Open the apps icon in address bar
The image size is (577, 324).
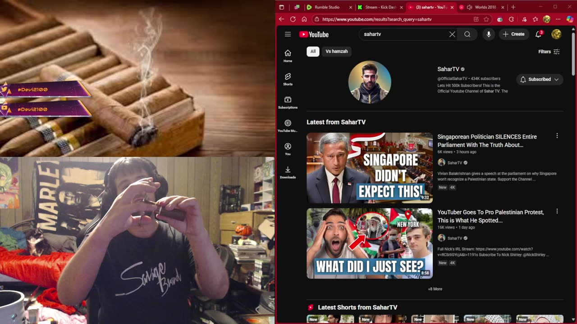[x=476, y=19]
